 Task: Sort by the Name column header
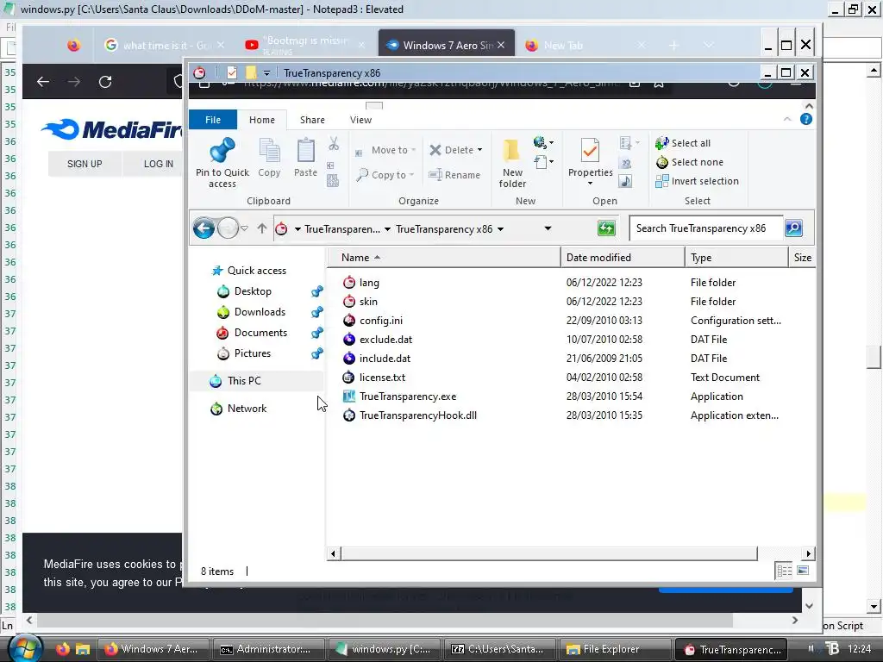pyautogui.click(x=444, y=257)
